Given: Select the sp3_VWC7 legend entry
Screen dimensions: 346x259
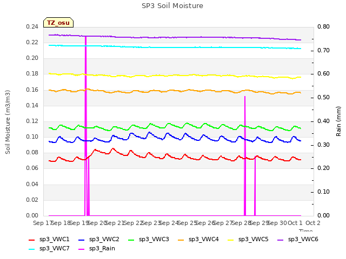Looking at the screenshot, I should click(x=49, y=248).
